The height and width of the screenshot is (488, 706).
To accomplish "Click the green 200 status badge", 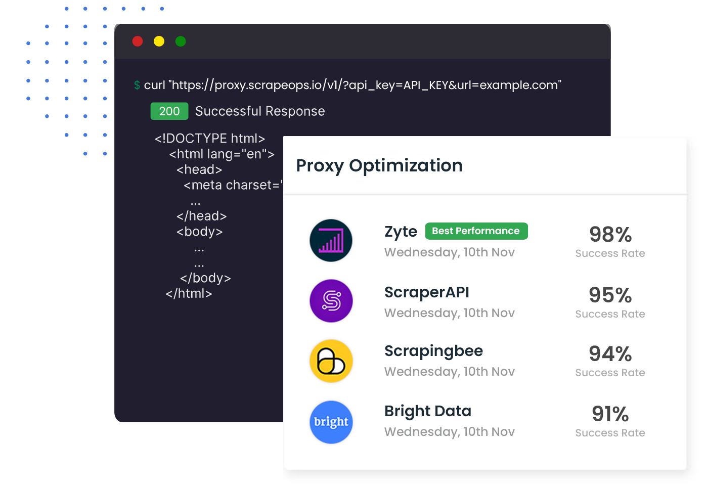I will pyautogui.click(x=169, y=111).
